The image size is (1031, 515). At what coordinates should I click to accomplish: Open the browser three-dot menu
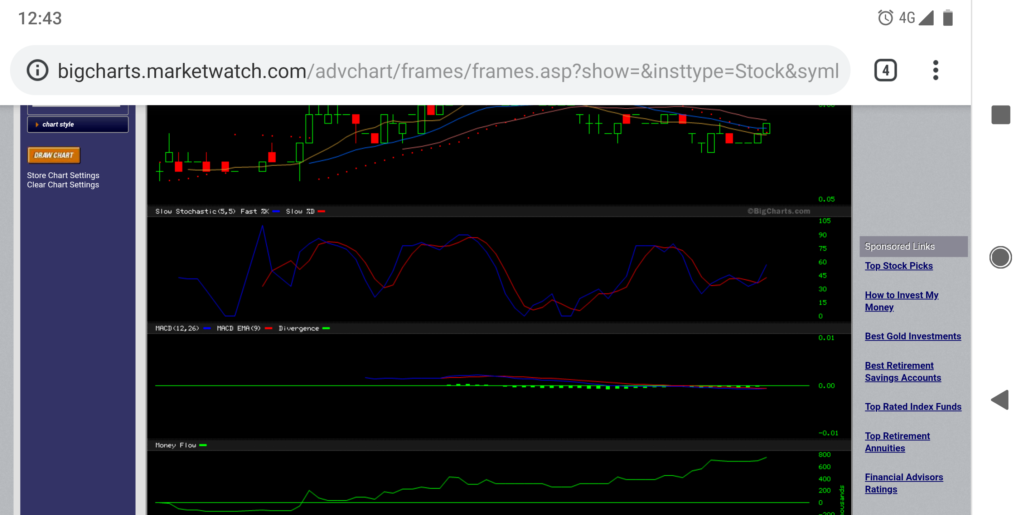pos(935,70)
